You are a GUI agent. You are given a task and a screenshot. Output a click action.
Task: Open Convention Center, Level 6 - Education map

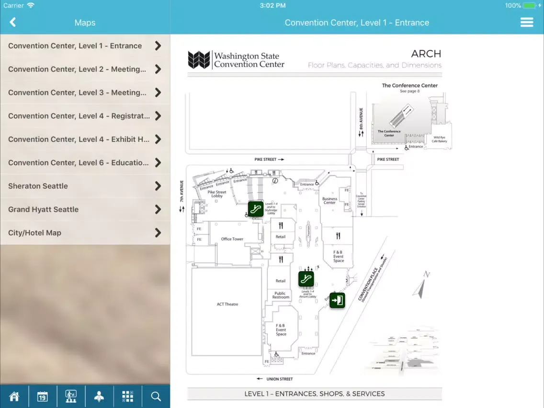point(85,163)
